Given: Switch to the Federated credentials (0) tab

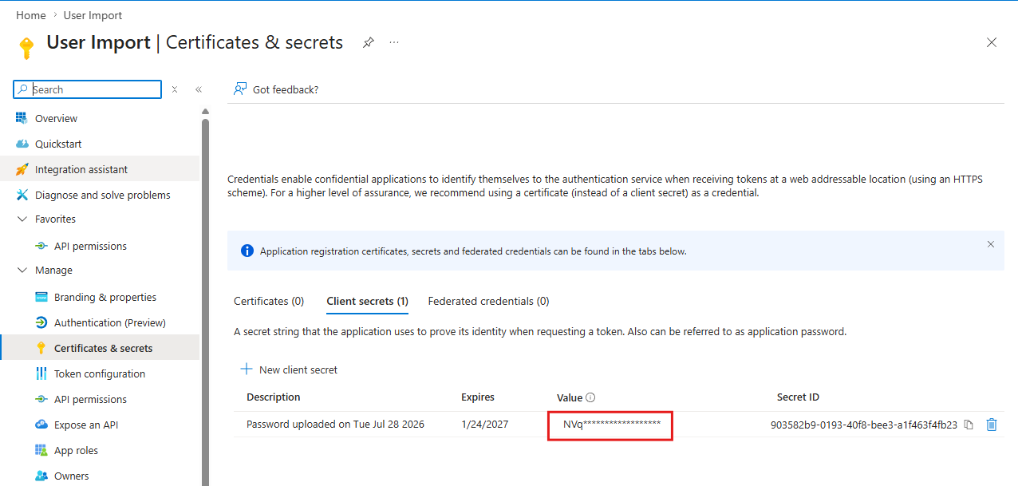Looking at the screenshot, I should click(488, 301).
